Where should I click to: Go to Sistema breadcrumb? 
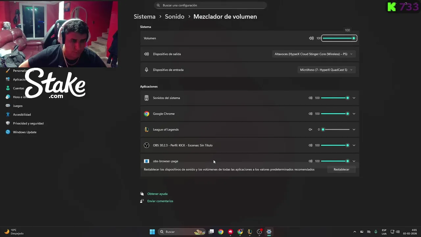[144, 16]
